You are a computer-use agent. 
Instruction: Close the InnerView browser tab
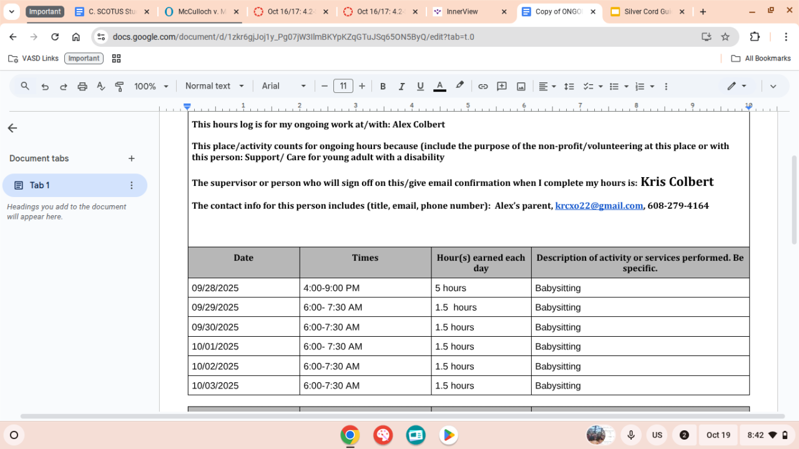point(504,12)
